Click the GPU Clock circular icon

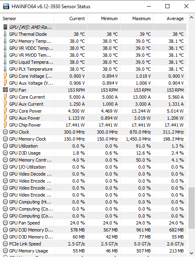pos(5,132)
